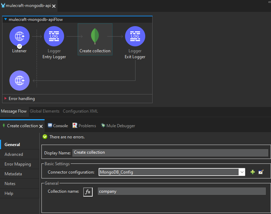Screen dimensions: 271x214
Task: Select Advanced in the properties sidebar
Action: pyautogui.click(x=14, y=154)
